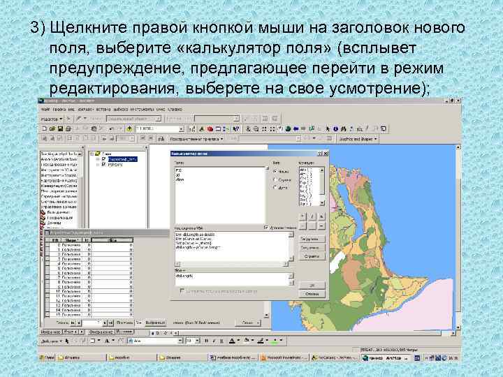Select the Zoom In magnifier tool

pyautogui.click(x=248, y=129)
